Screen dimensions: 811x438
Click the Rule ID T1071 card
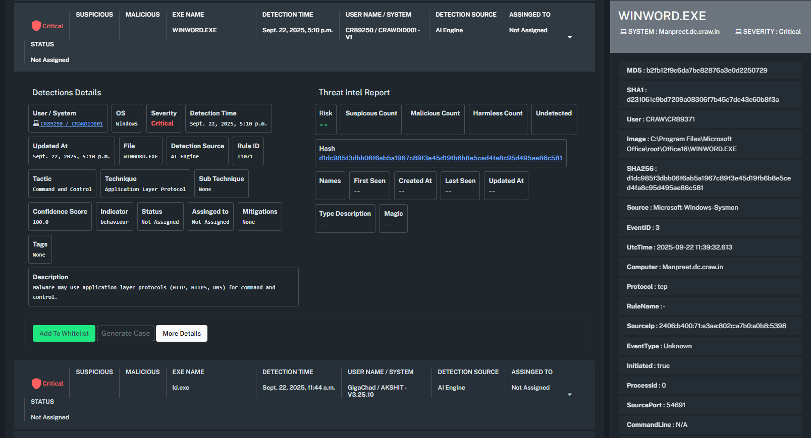tap(248, 151)
